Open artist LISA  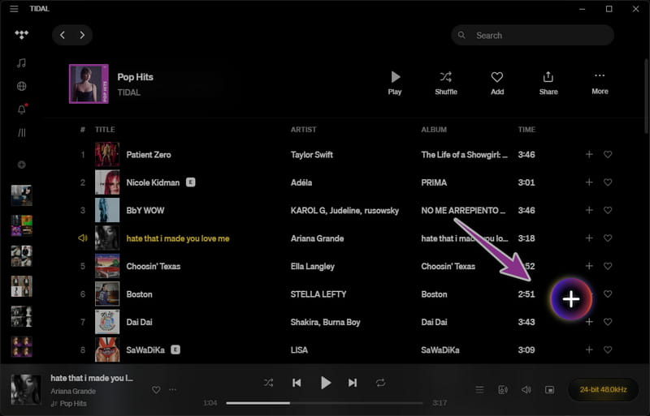coord(299,350)
